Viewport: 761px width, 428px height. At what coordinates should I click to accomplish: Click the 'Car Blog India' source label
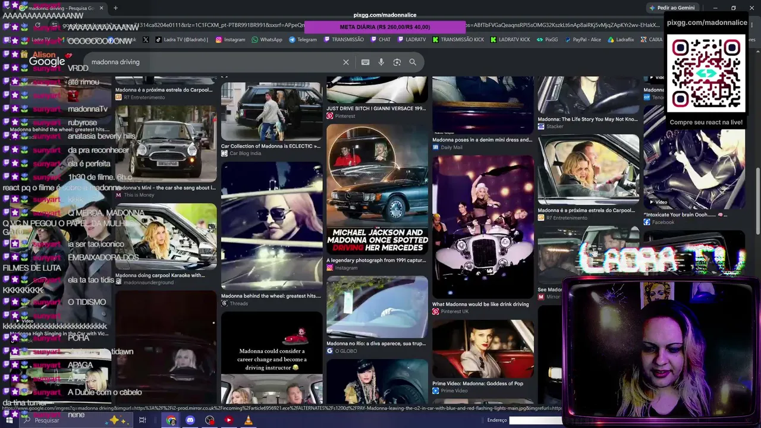click(x=245, y=153)
